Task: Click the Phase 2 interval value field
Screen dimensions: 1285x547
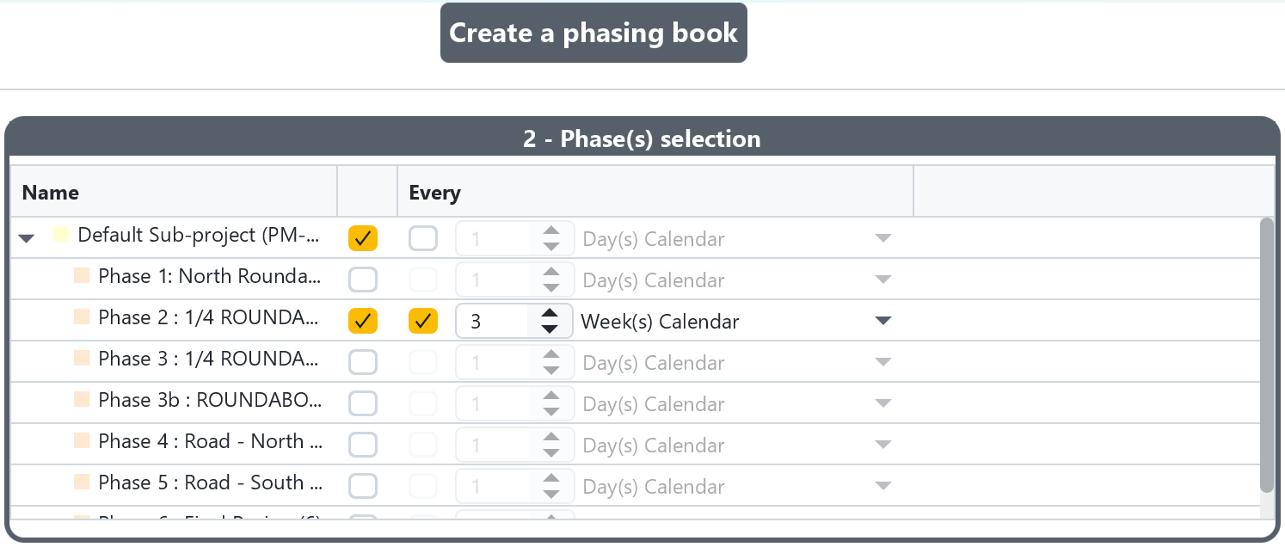Action: (x=492, y=322)
